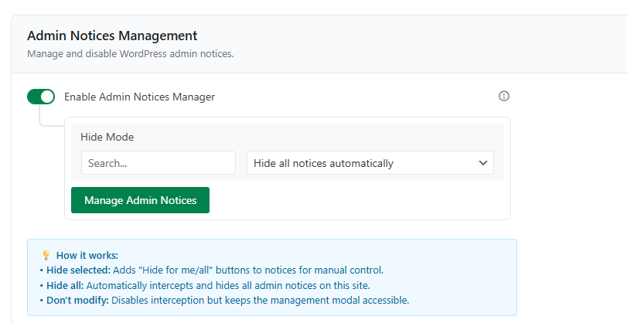Image resolution: width=627 pixels, height=323 pixels.
Task: Open the Hide Mode dropdown
Action: pos(370,163)
